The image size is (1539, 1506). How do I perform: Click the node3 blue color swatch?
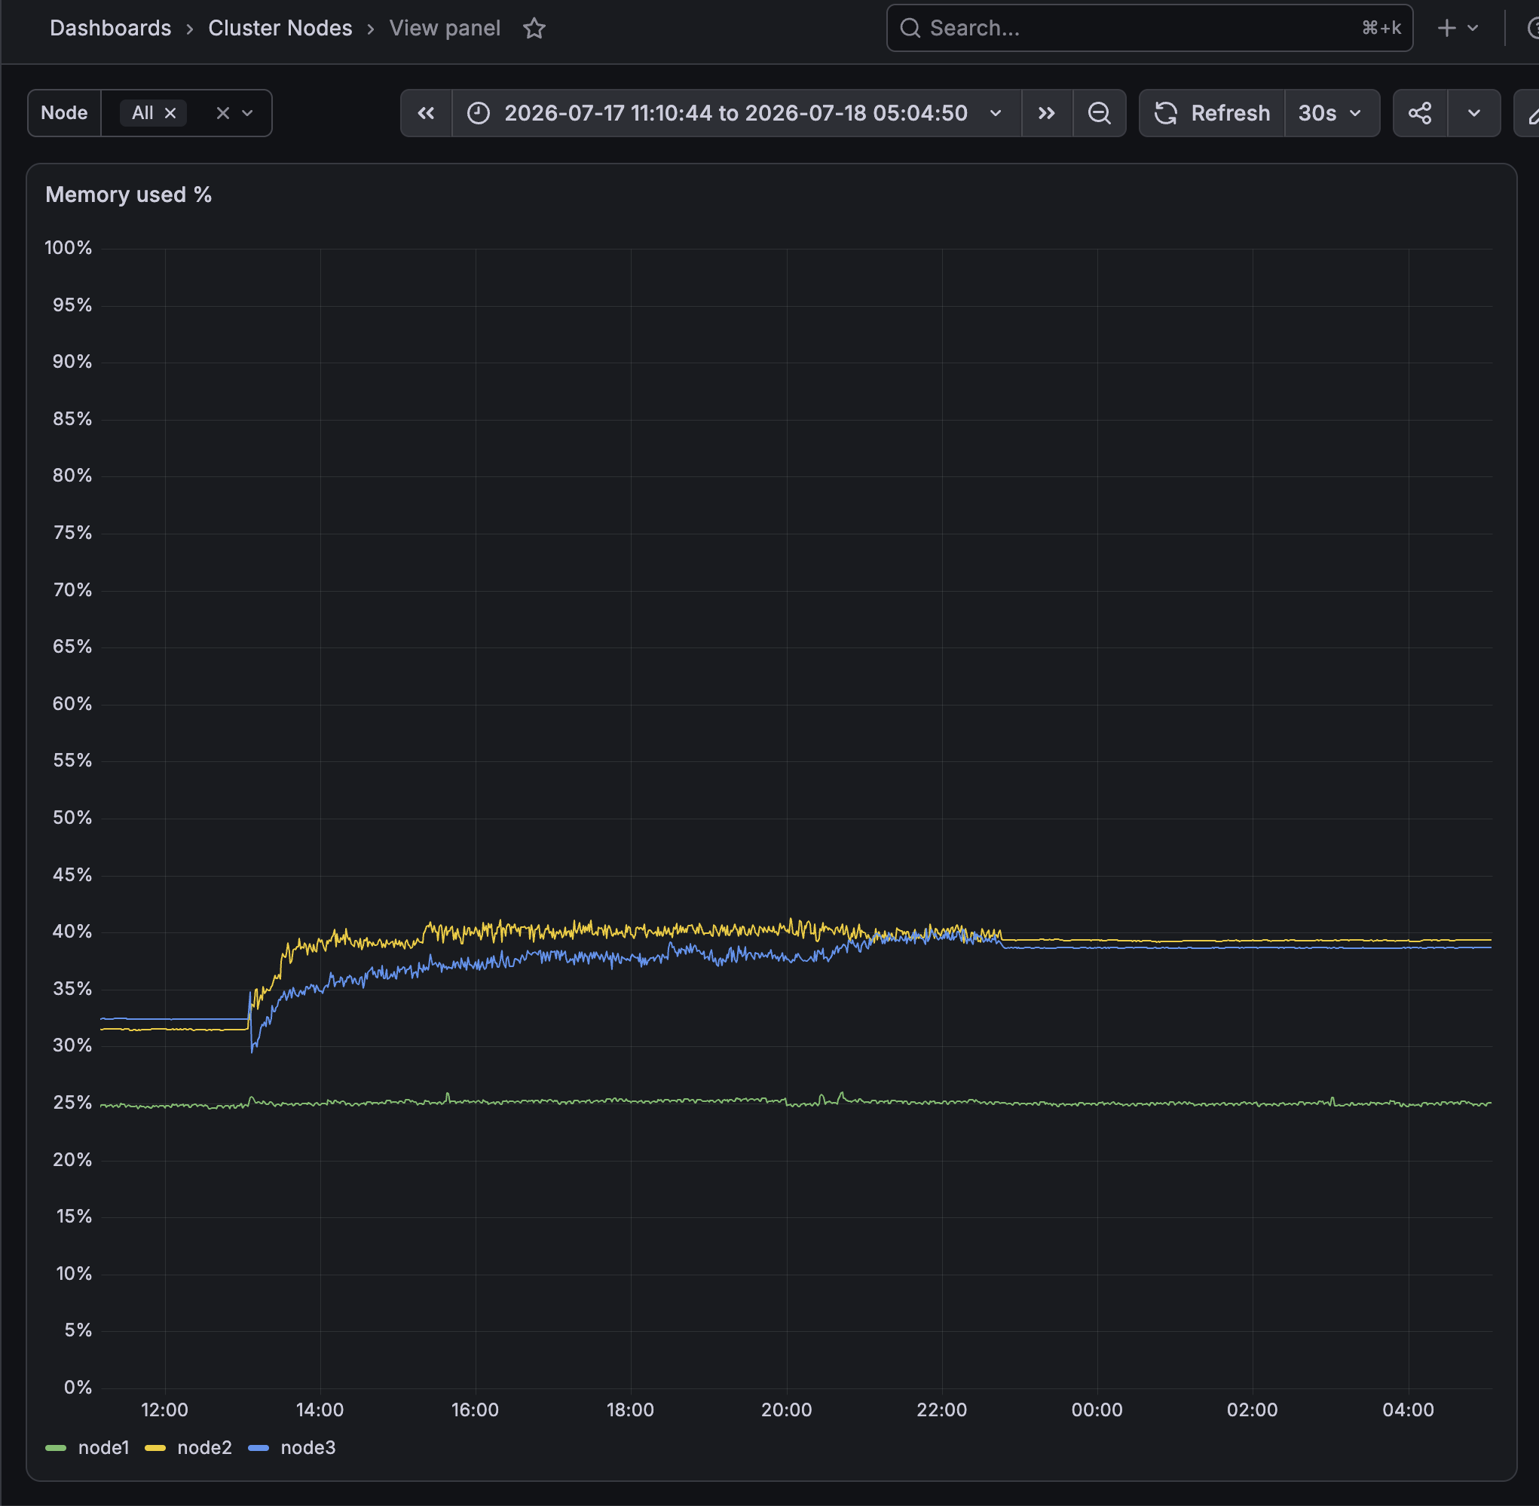(259, 1448)
